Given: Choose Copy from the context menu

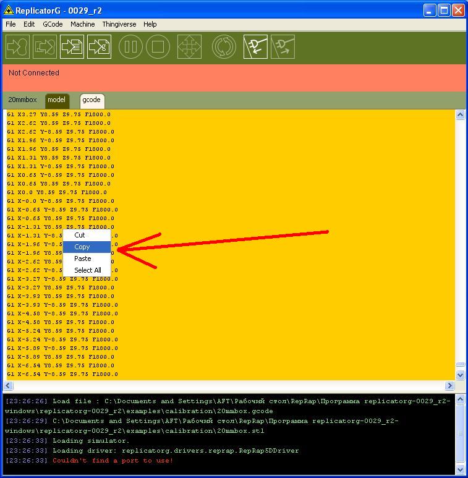Looking at the screenshot, I should click(87, 247).
